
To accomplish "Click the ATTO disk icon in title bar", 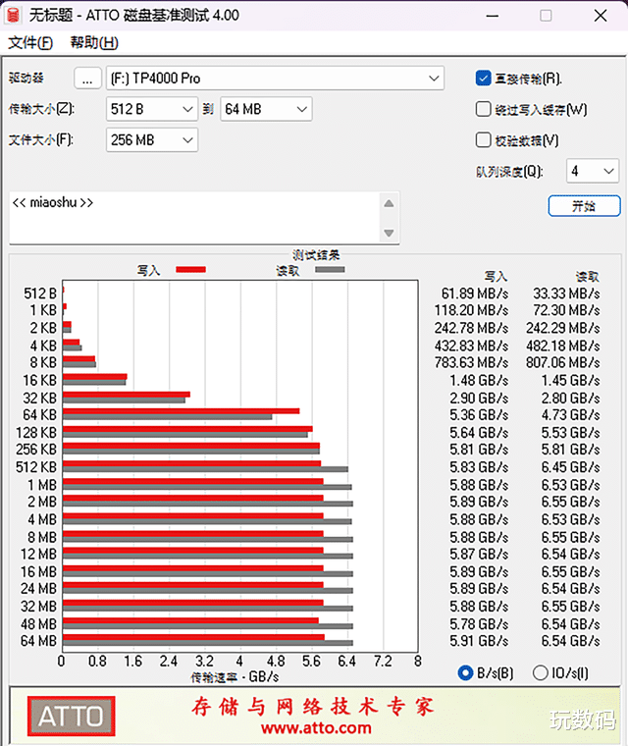I will point(13,16).
